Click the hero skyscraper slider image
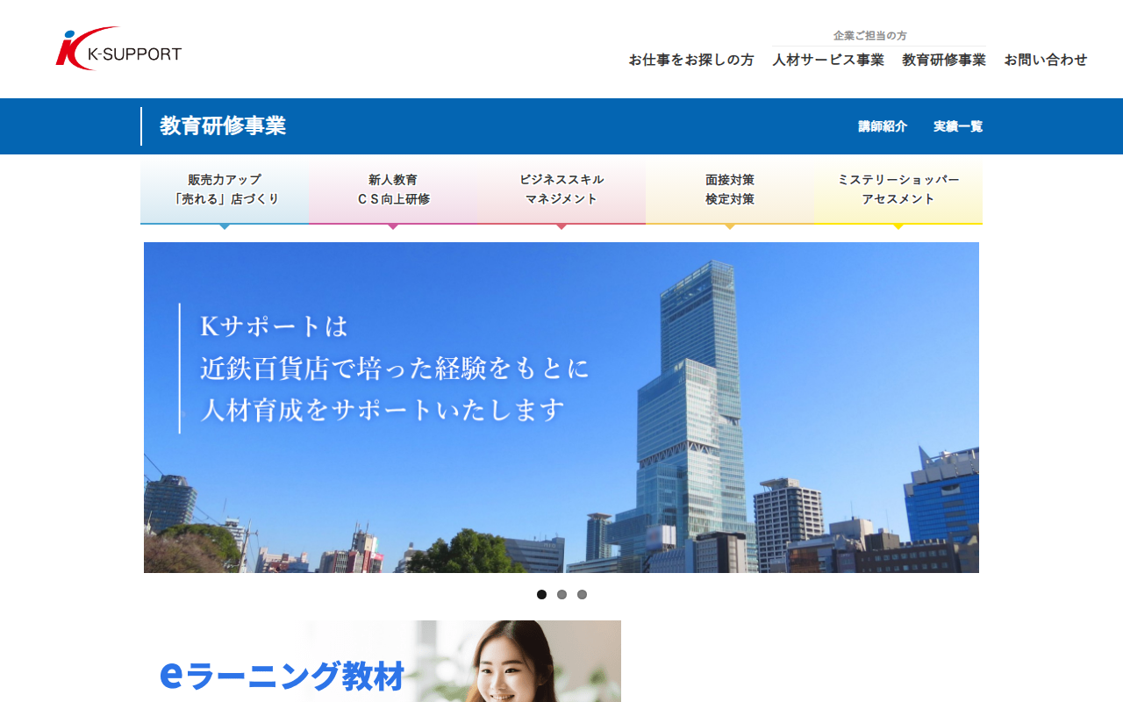 tap(561, 407)
